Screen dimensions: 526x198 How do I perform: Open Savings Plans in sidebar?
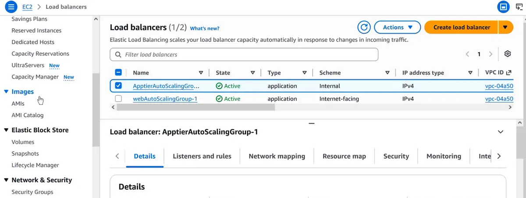29,19
